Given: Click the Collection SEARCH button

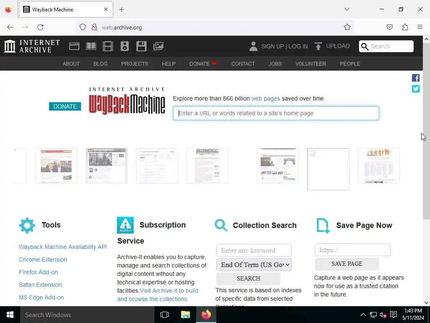Looking at the screenshot, I should pos(249,278).
